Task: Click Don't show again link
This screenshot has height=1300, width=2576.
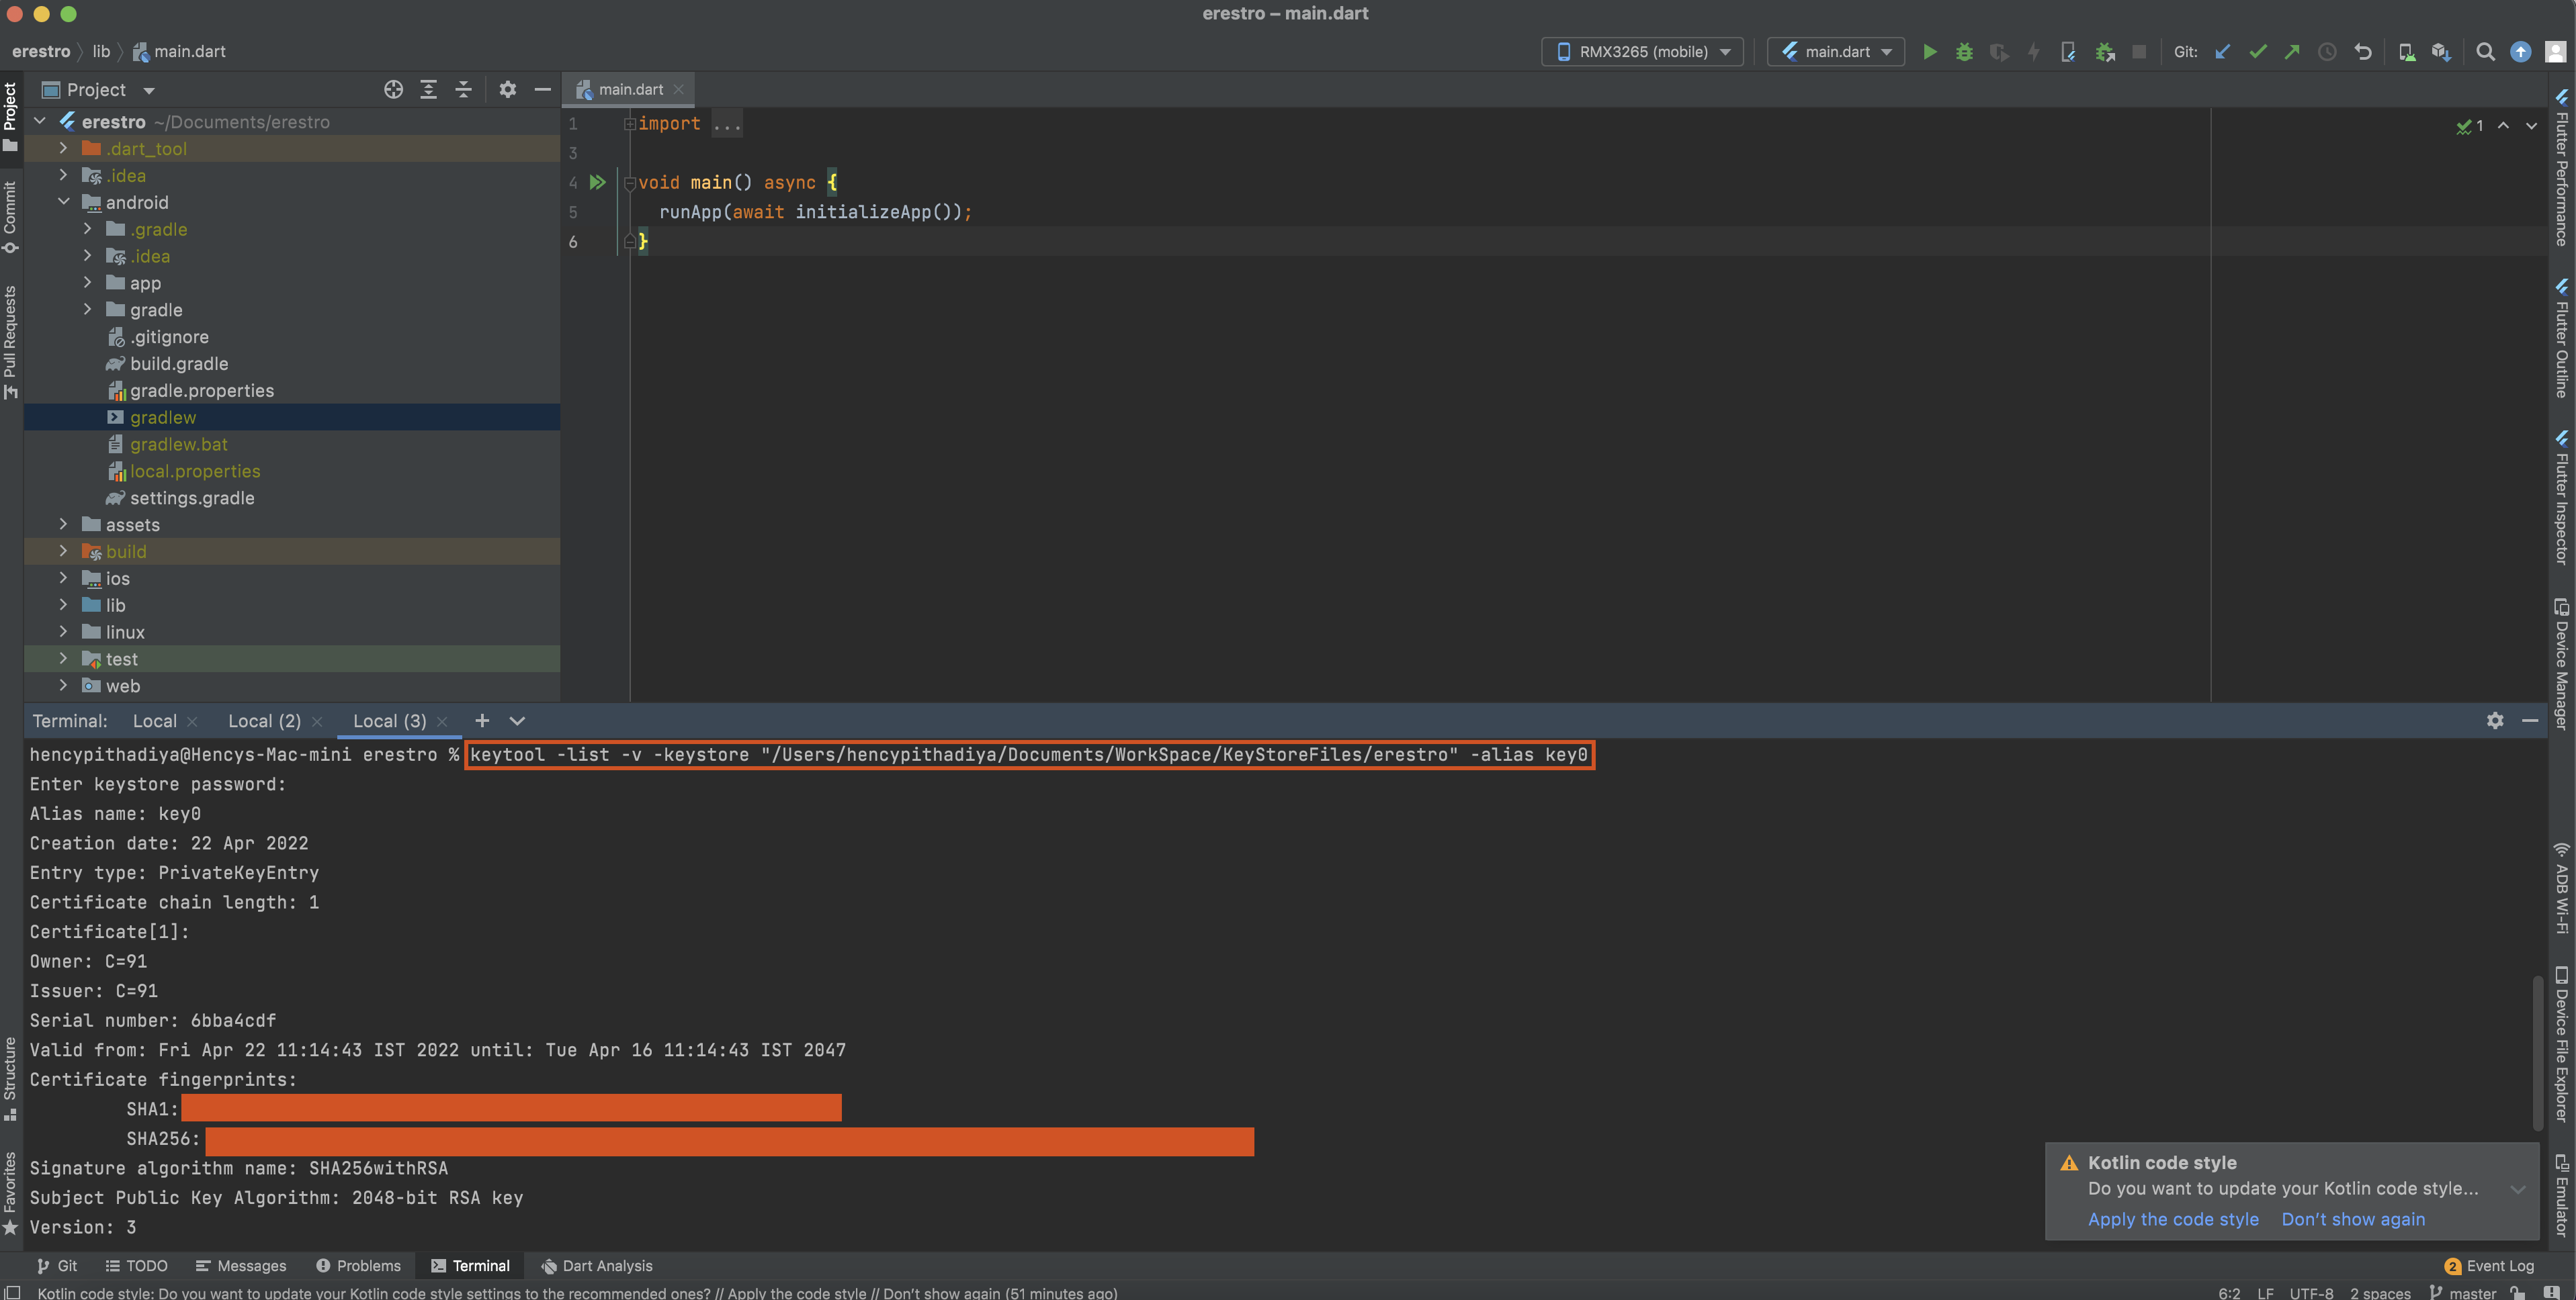Action: point(2353,1219)
